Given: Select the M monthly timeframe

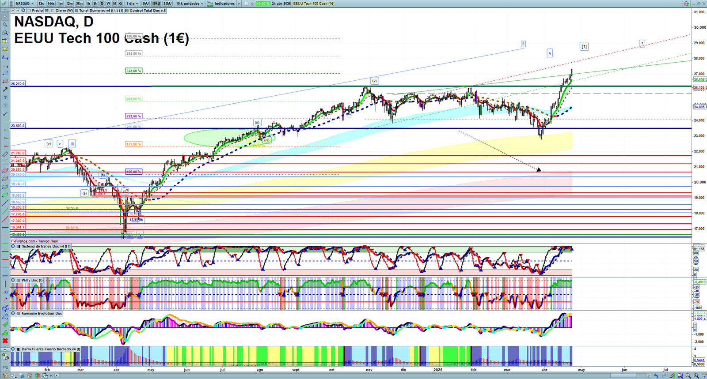Looking at the screenshot, I should coord(114,4).
